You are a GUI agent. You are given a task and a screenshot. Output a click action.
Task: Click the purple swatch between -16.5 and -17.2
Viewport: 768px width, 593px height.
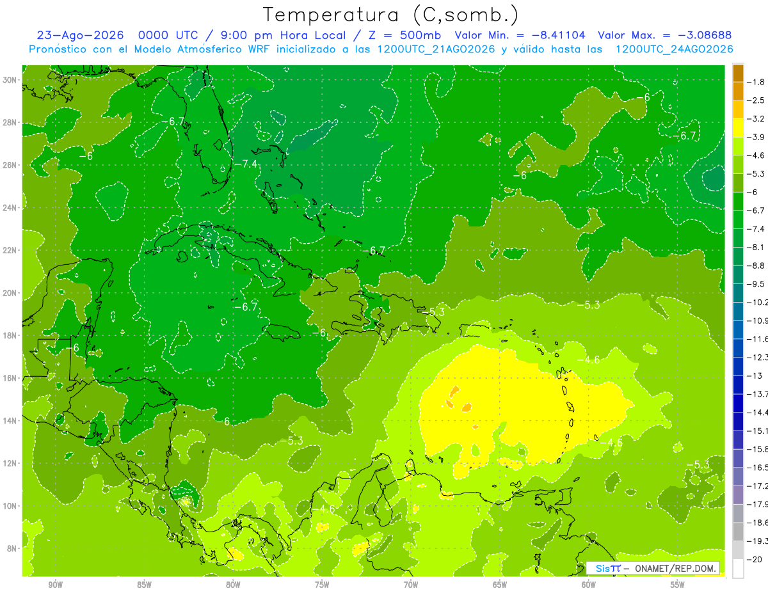point(738,477)
